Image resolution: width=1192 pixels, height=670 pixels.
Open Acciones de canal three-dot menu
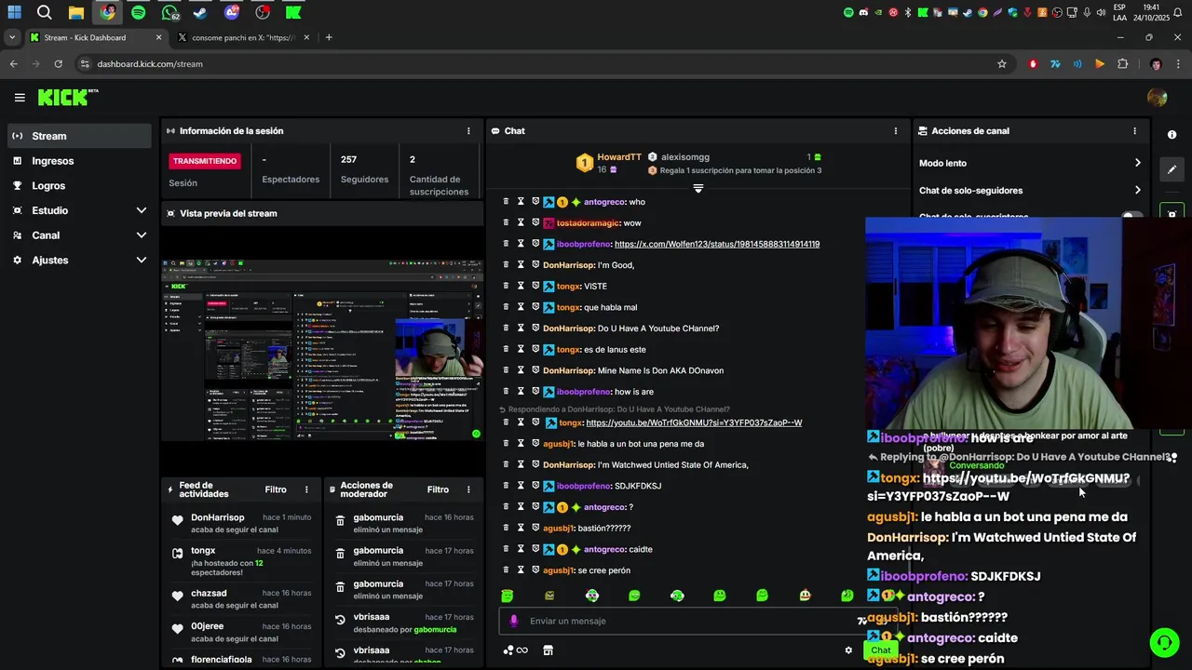[x=1134, y=131]
